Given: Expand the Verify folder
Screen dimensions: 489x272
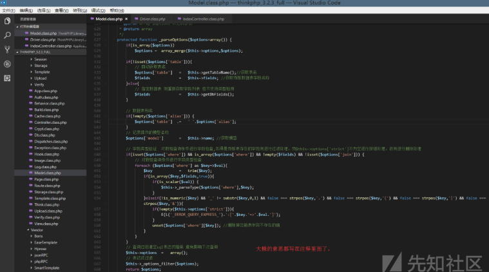Looking at the screenshot, I should tap(31, 84).
